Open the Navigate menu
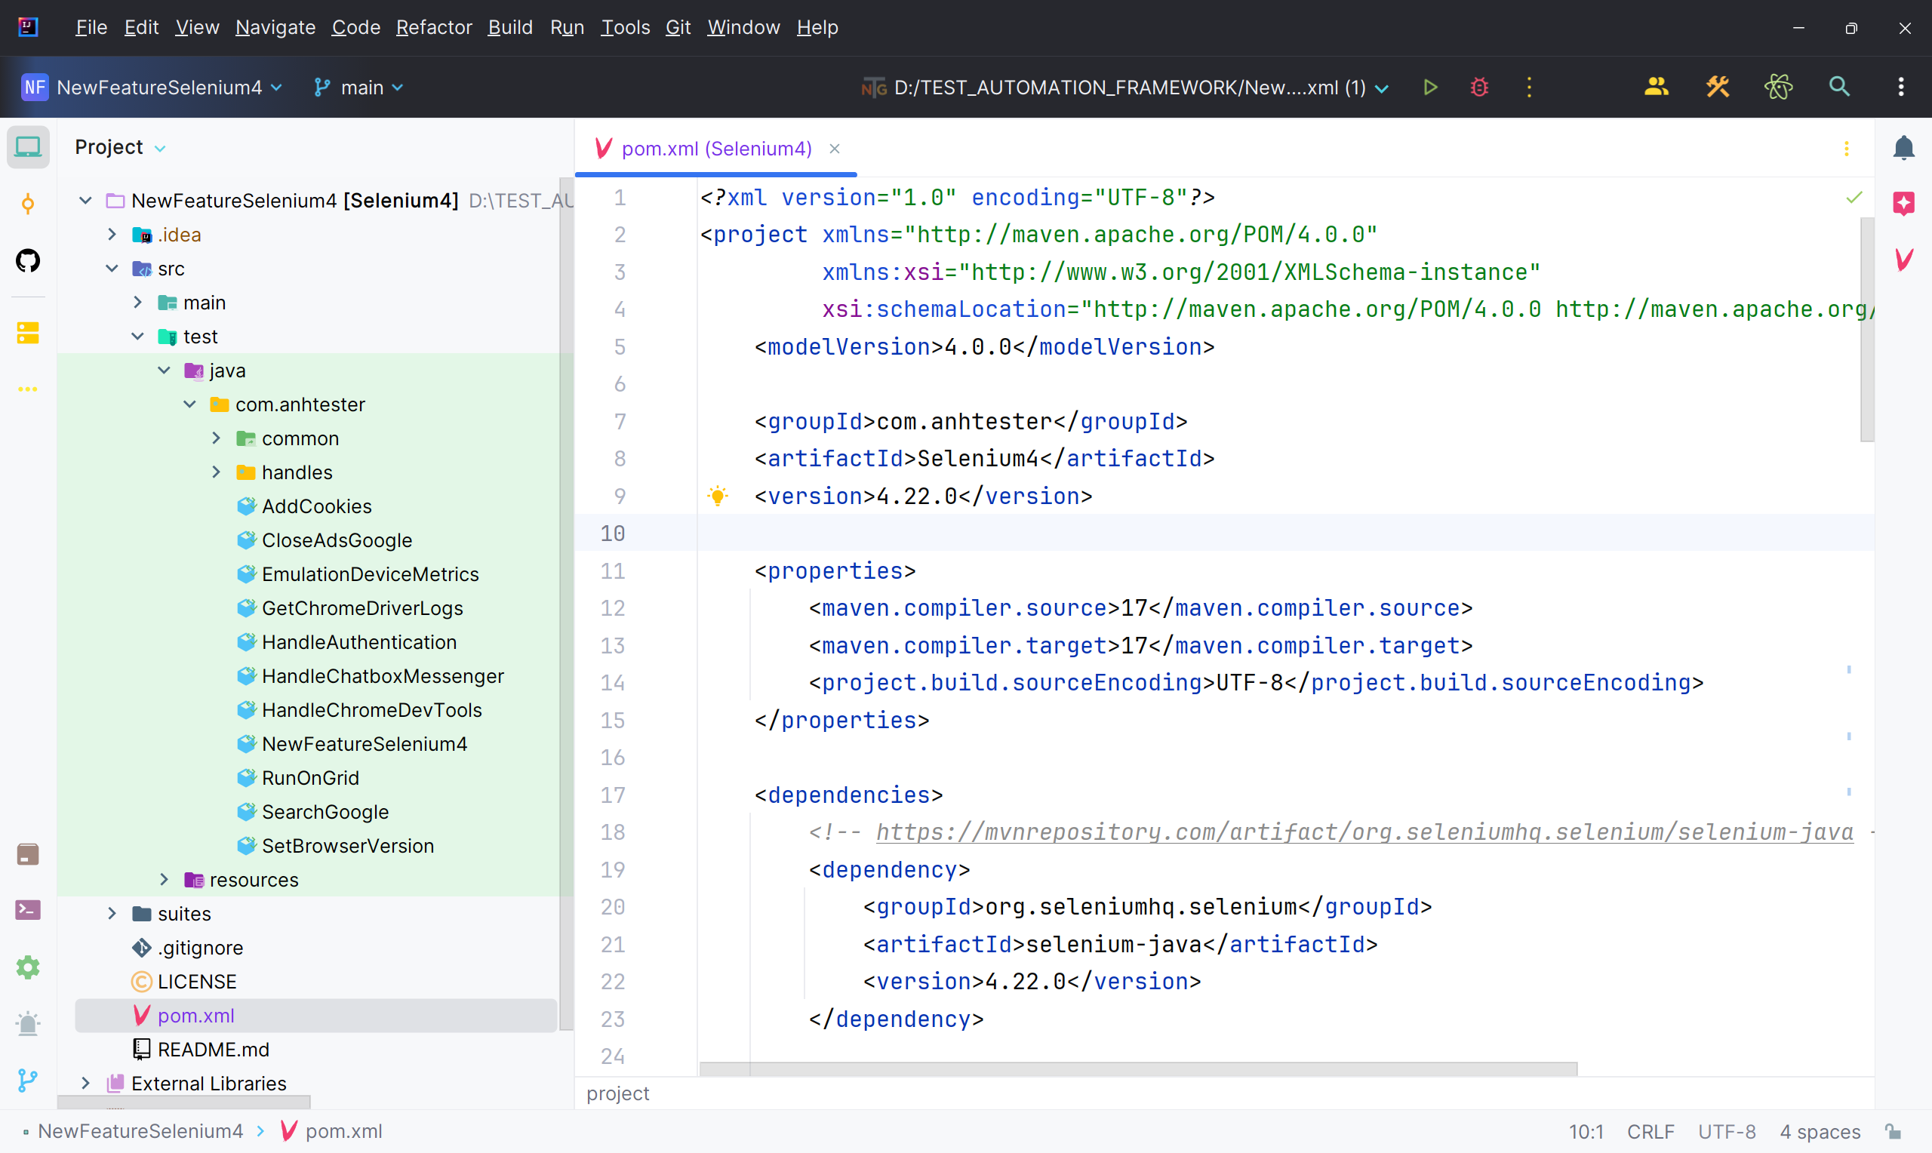Image resolution: width=1932 pixels, height=1153 pixels. point(273,26)
